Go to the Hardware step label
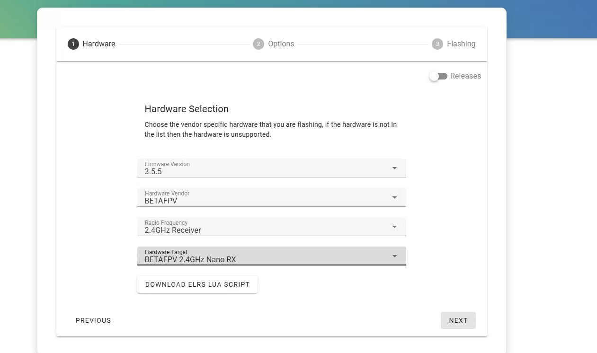This screenshot has height=353, width=597. 99,44
